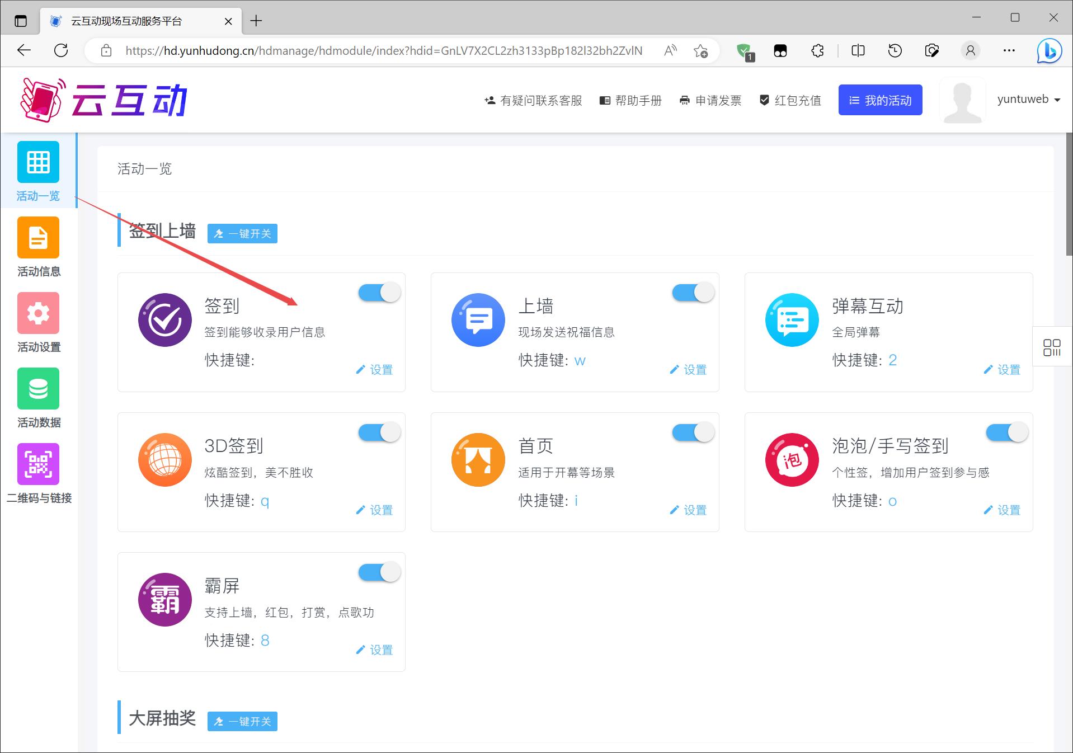Viewport: 1073px width, 753px height.
Task: Open the 二维码与链接 QR code icon
Action: [x=38, y=464]
